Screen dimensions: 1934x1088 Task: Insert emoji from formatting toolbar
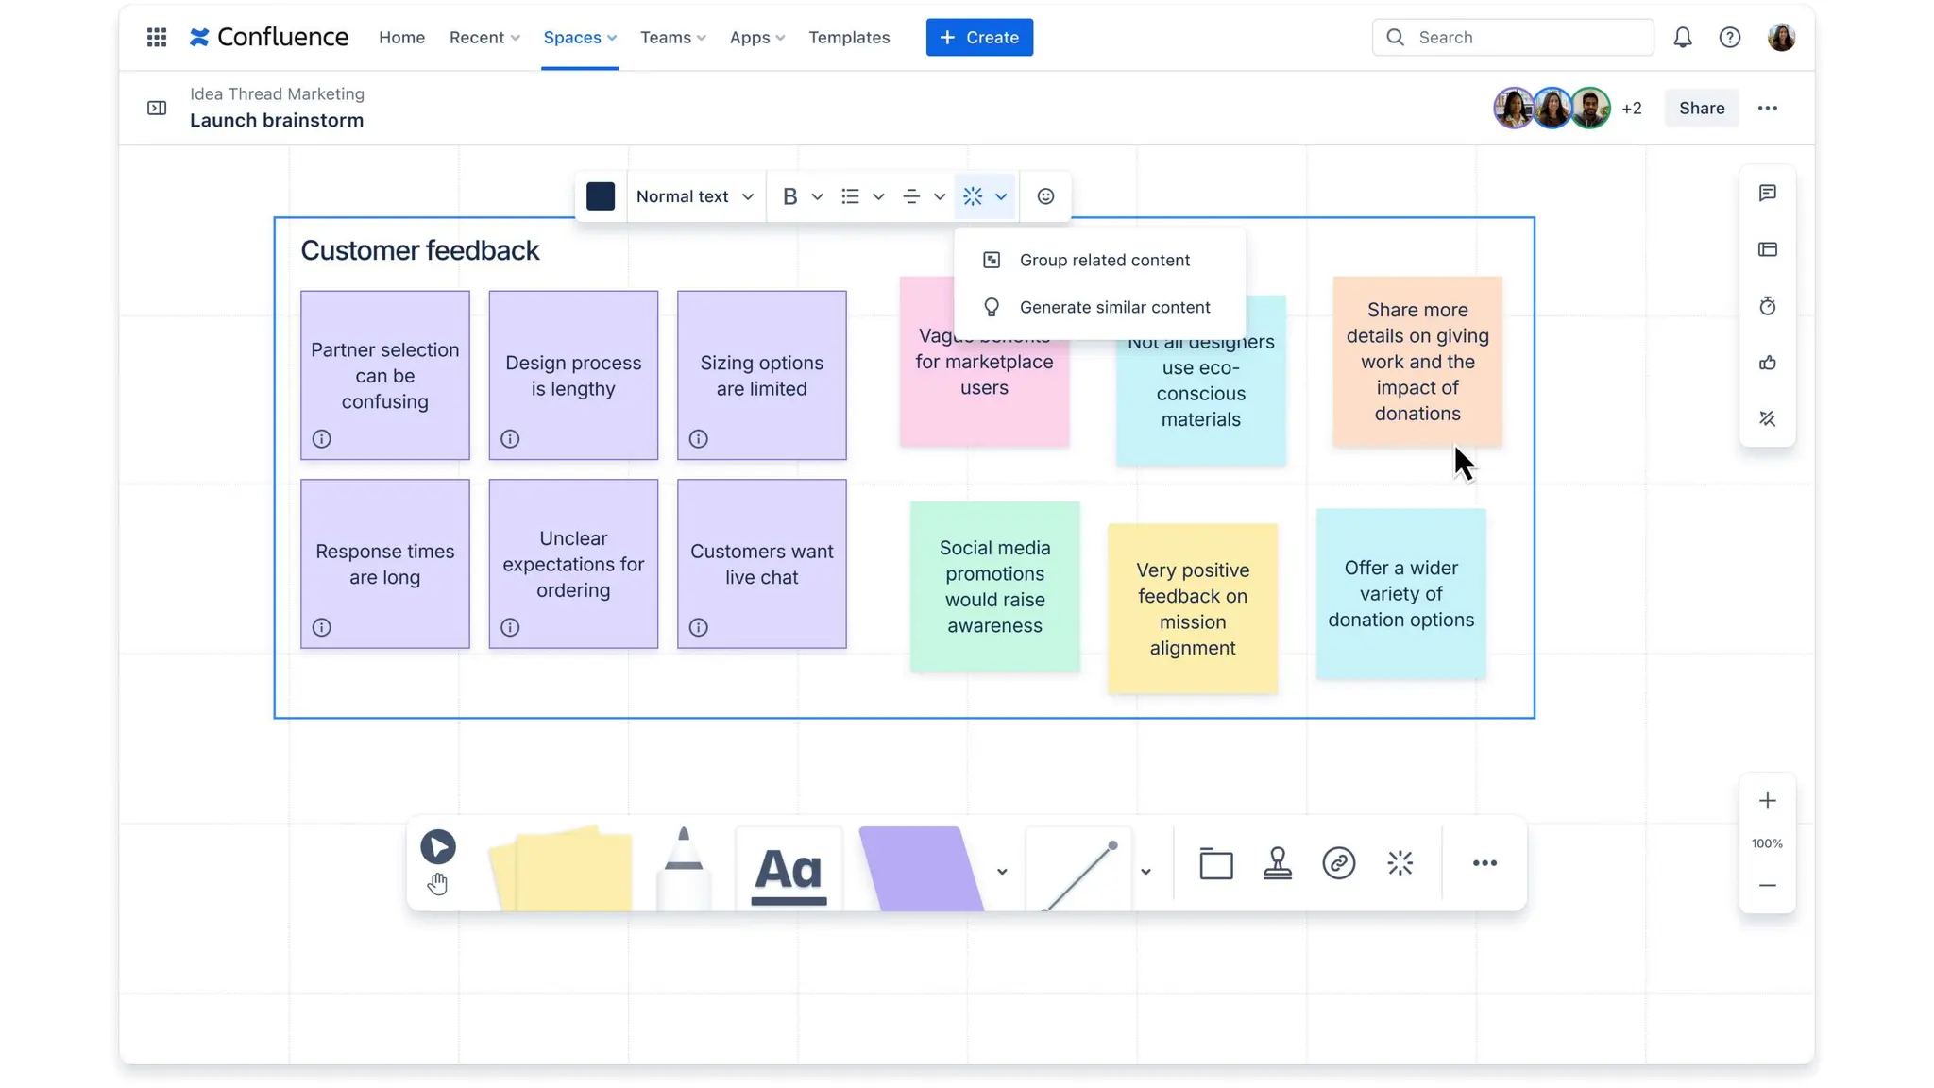click(x=1045, y=196)
